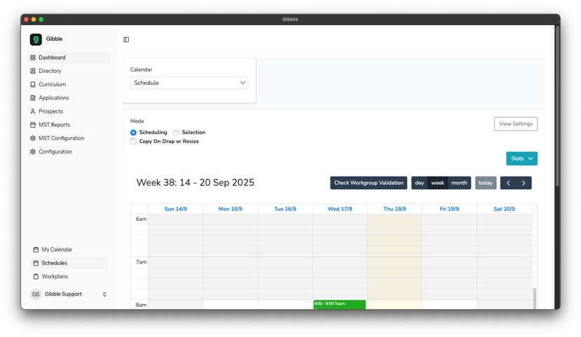581x337 pixels.
Task: Switch to month view
Action: 459,183
